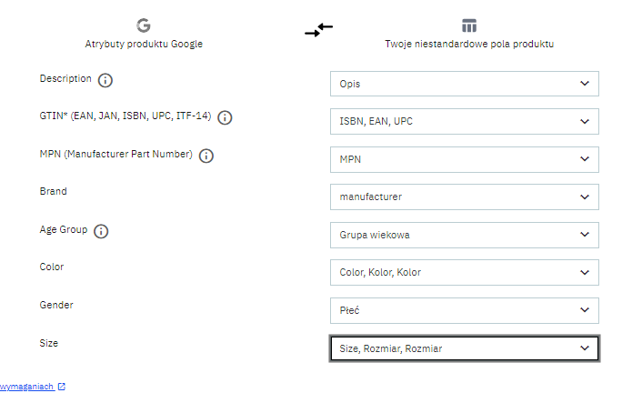This screenshot has height=393, width=622.
Task: Expand the Płeć dropdown for Gender
Action: point(464,310)
